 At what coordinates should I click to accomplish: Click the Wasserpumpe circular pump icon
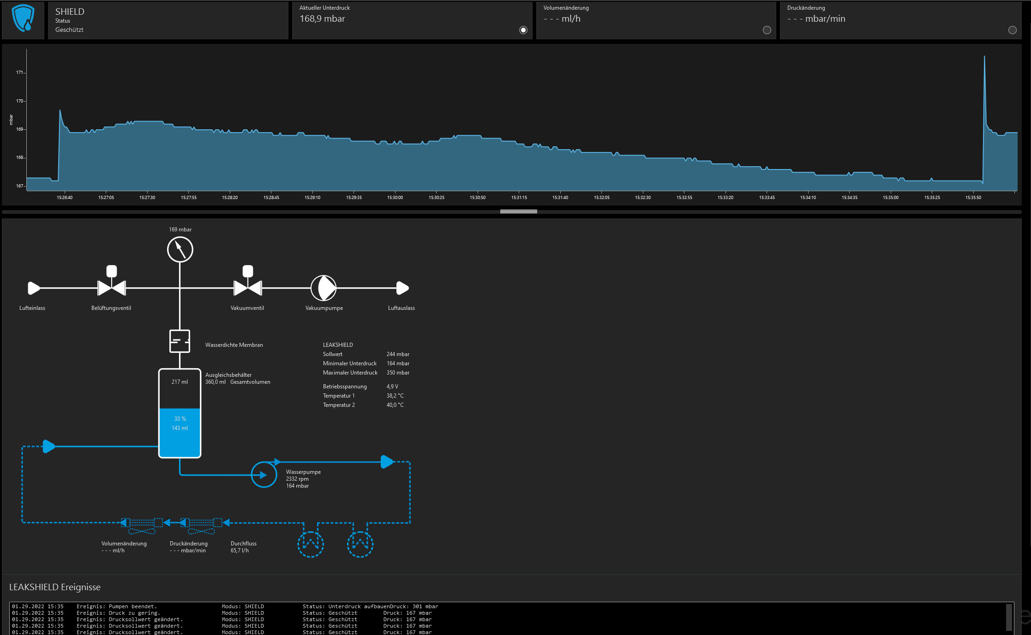[x=264, y=475]
